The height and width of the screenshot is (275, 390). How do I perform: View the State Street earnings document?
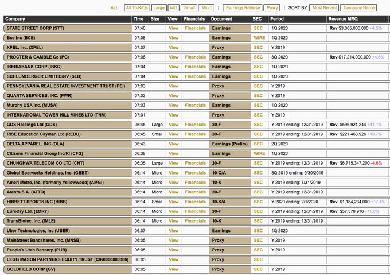click(x=174, y=28)
